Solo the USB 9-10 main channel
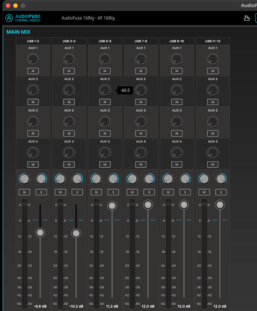The height and width of the screenshot is (311, 257). coord(185,192)
